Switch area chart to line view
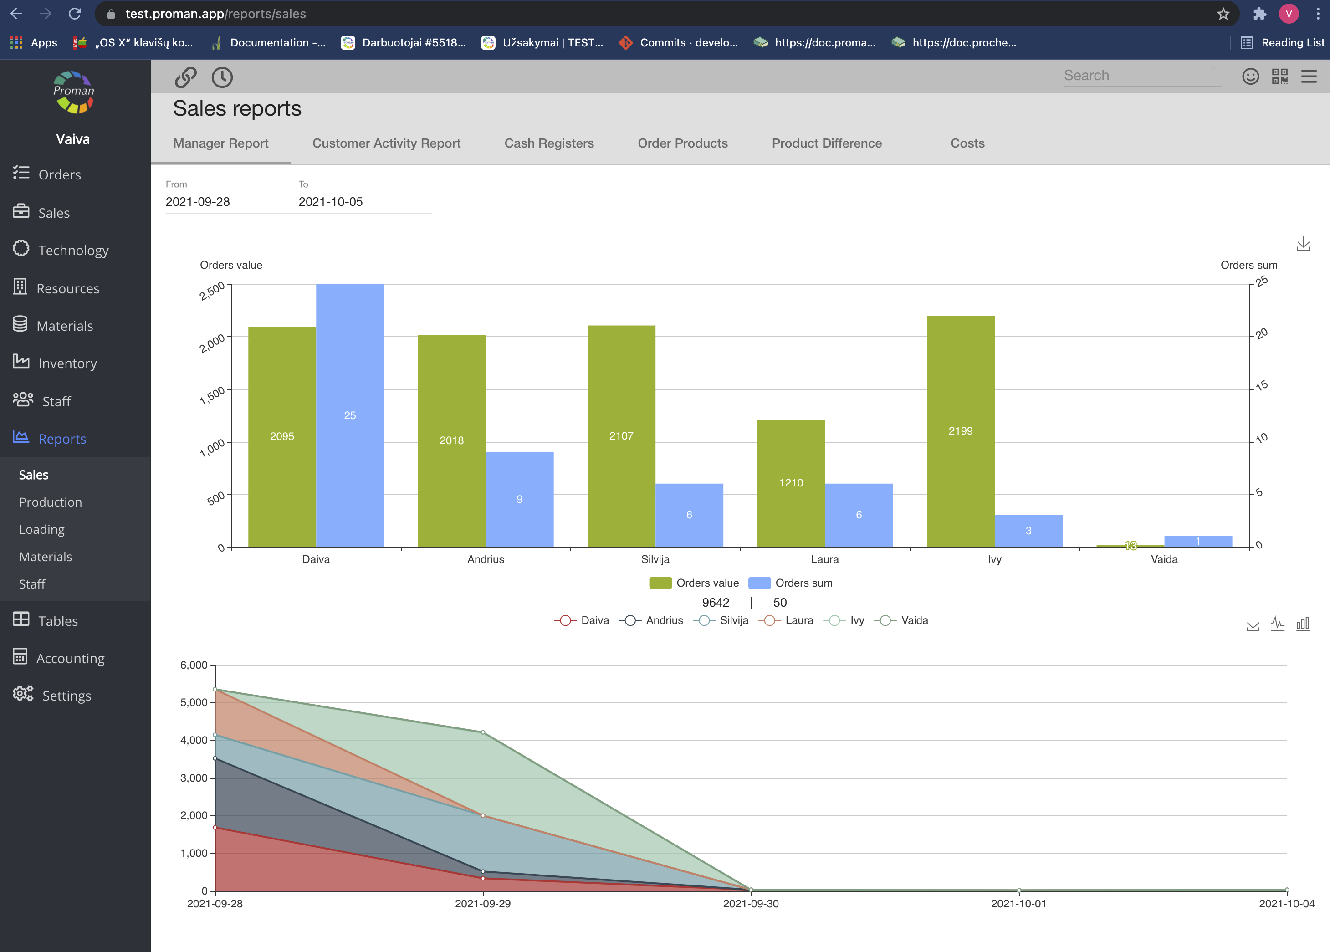1330x952 pixels. [1278, 624]
